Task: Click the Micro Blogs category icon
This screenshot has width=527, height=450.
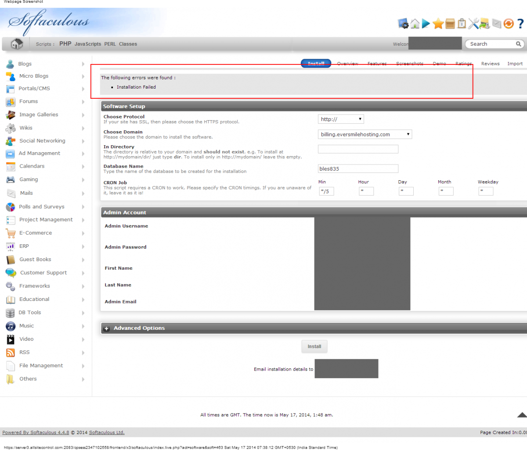Action: click(10, 76)
